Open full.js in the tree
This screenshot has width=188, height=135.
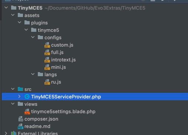pos(57,53)
